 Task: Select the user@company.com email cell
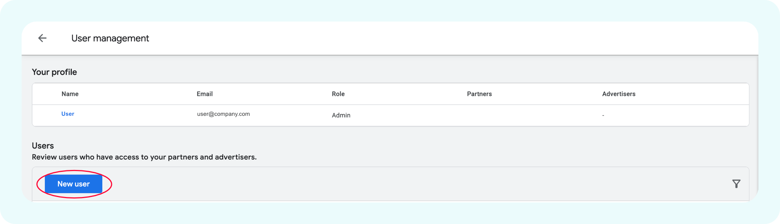223,114
